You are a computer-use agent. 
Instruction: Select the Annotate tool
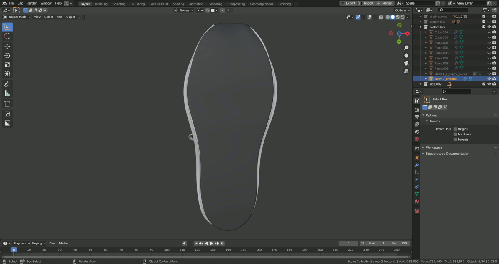pos(7,84)
